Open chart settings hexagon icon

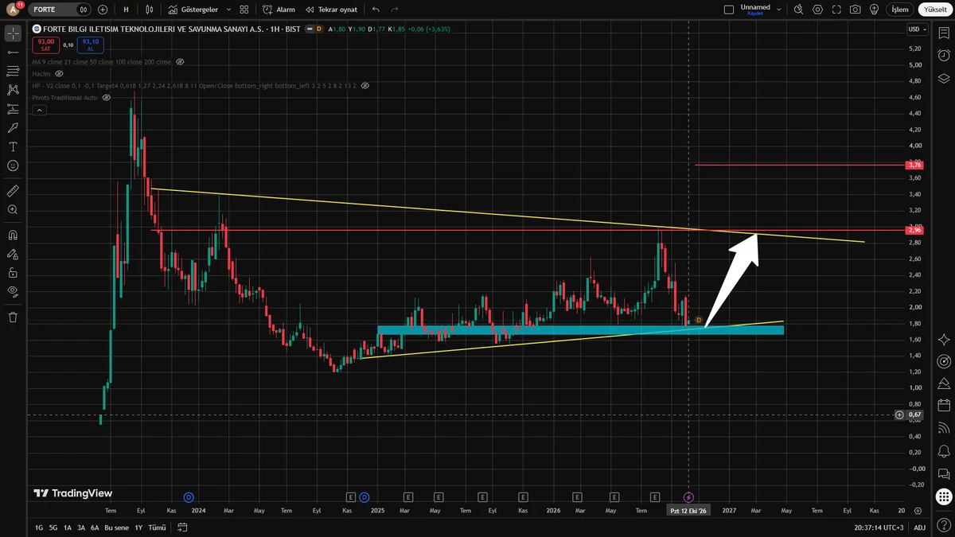817,10
